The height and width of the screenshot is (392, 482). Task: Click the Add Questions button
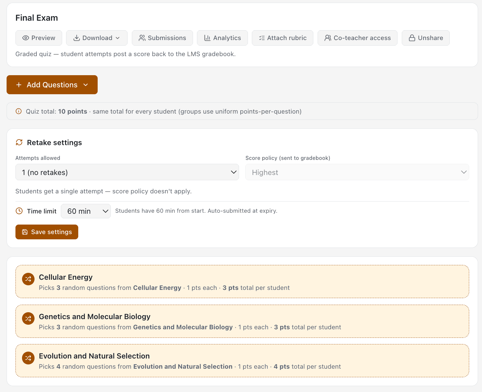[52, 85]
